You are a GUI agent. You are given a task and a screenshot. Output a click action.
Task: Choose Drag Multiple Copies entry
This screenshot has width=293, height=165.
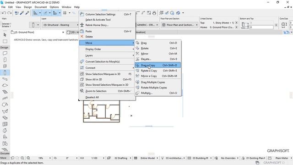click(x=157, y=82)
